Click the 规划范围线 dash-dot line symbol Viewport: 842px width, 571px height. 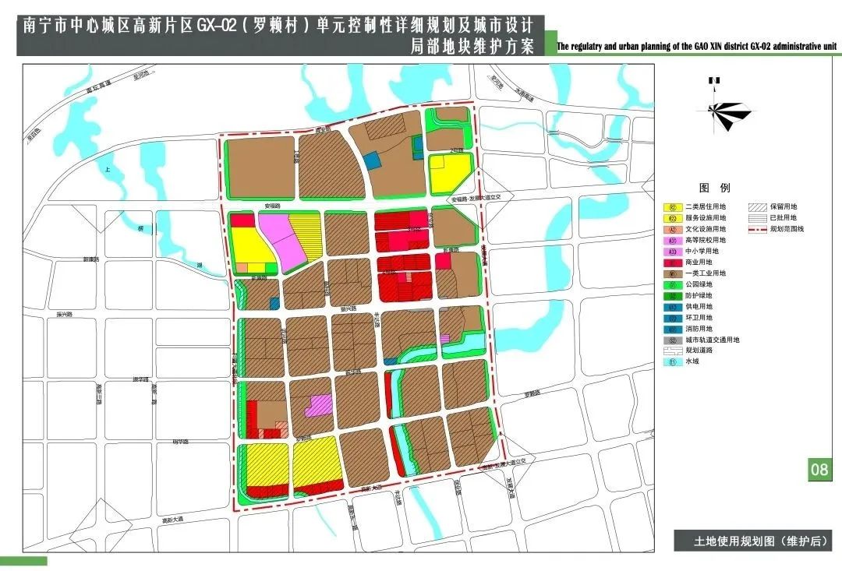pos(756,229)
